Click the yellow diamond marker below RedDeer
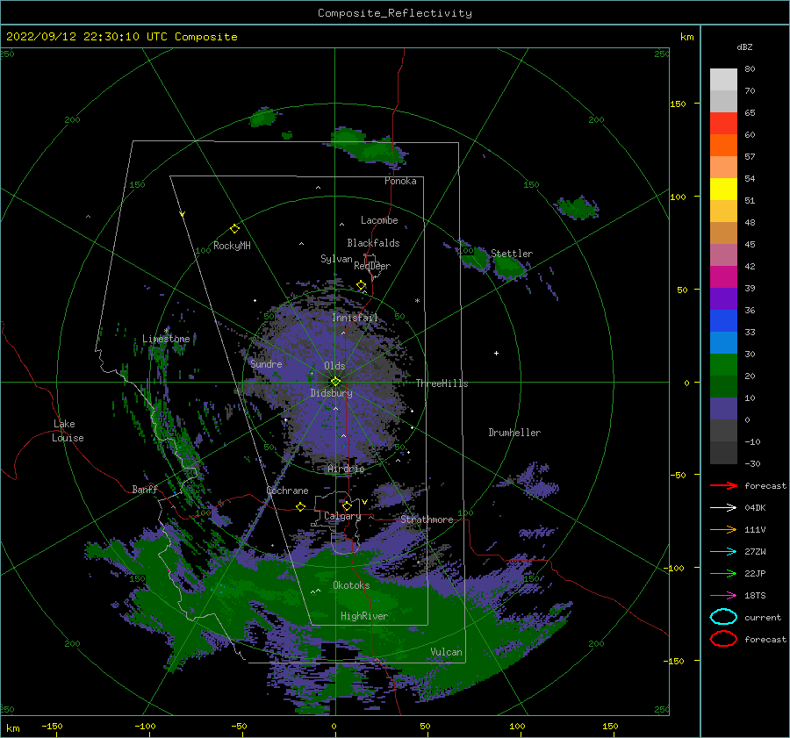Viewport: 790px width, 738px height. coord(362,285)
